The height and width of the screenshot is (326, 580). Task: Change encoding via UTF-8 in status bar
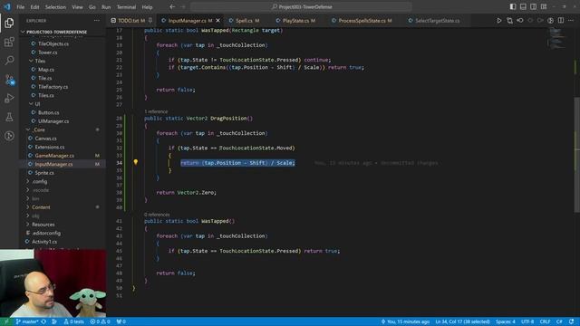point(527,321)
